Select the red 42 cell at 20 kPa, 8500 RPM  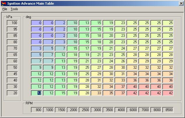pos(168,93)
